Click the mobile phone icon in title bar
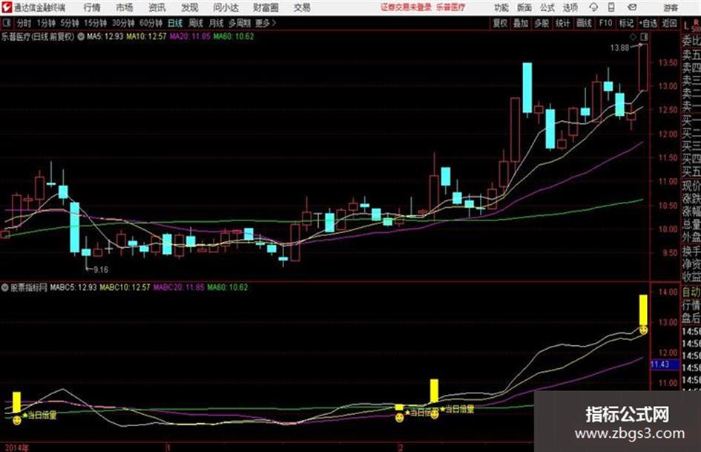Viewport: 701px width, 452px height. pyautogui.click(x=611, y=7)
